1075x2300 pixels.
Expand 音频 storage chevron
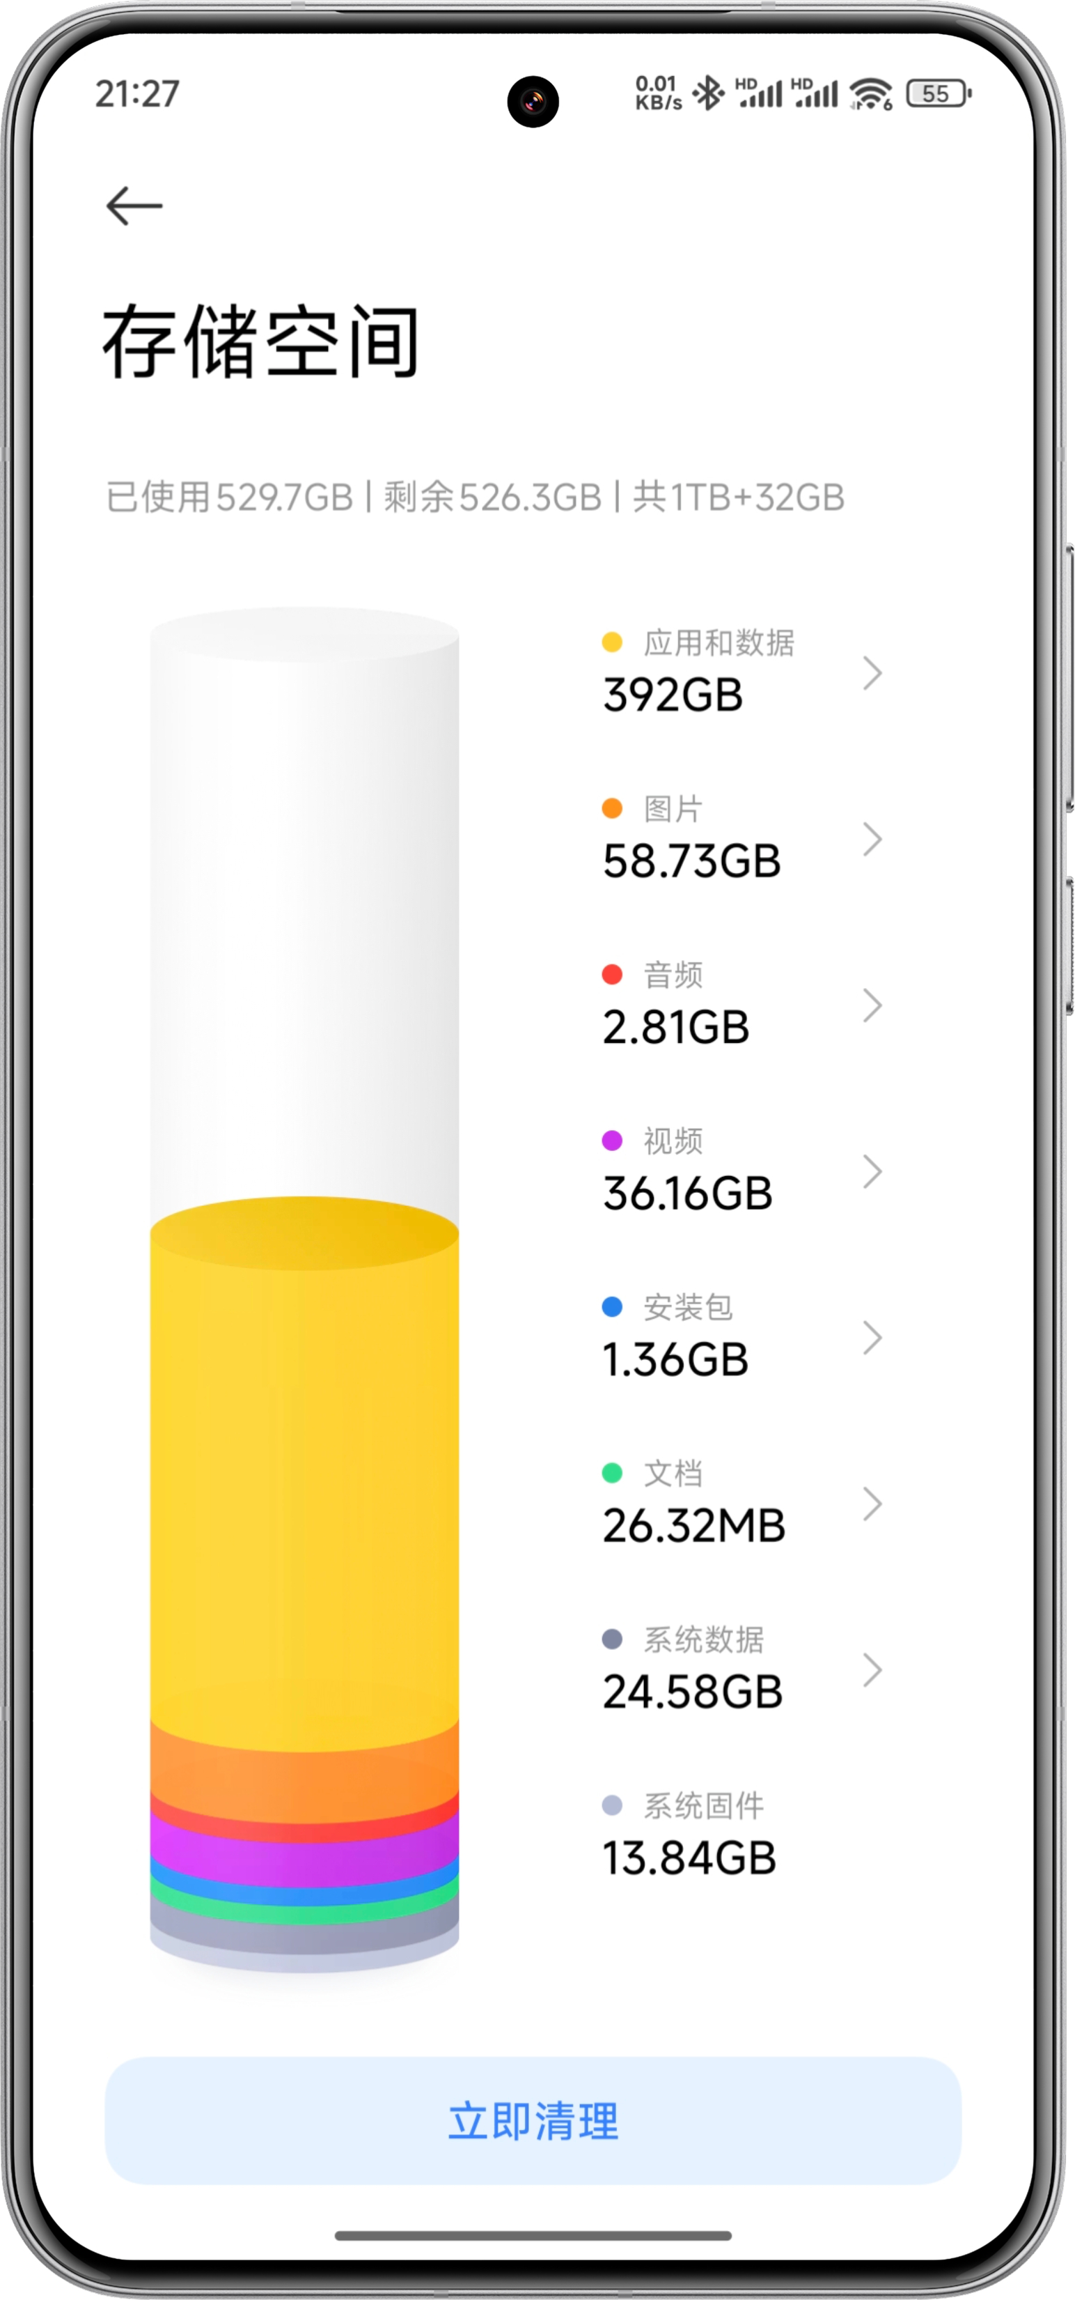click(x=872, y=1005)
